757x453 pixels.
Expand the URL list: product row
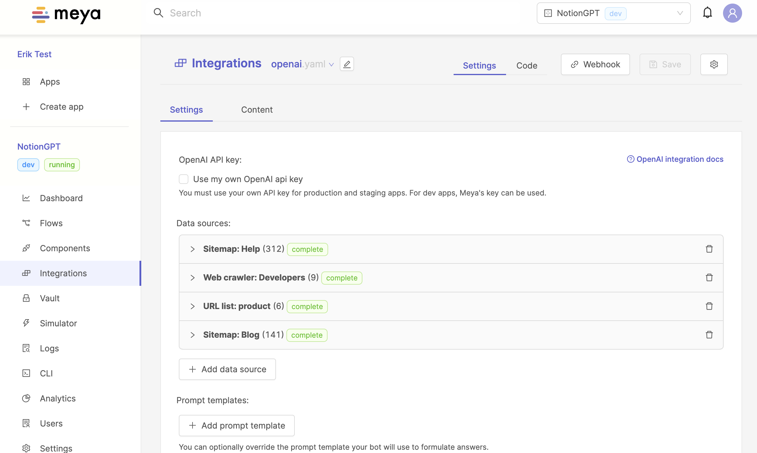192,306
